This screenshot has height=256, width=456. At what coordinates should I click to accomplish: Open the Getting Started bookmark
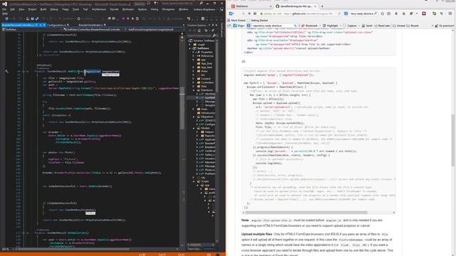pyautogui.click(x=257, y=21)
